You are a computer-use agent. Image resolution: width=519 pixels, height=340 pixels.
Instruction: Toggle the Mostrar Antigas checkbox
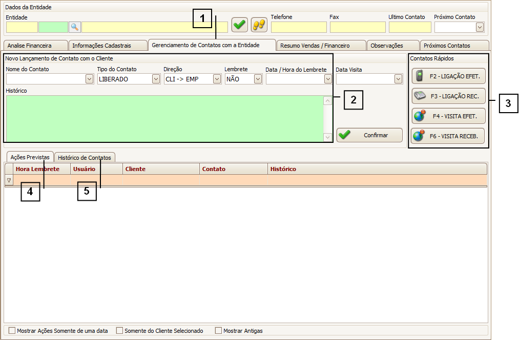[219, 331]
